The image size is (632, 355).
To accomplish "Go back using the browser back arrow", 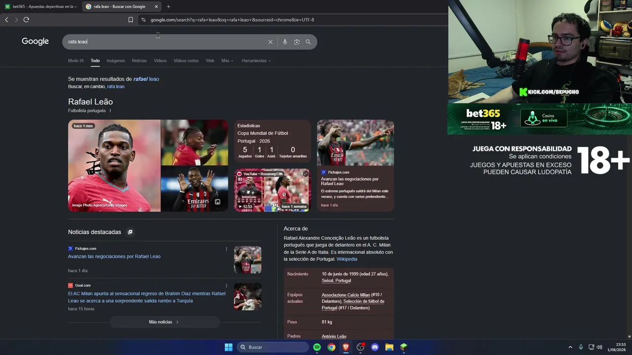I will (x=6, y=20).
